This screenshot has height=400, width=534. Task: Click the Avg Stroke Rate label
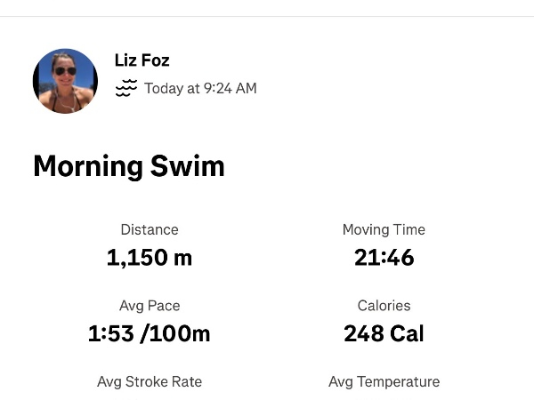150,381
